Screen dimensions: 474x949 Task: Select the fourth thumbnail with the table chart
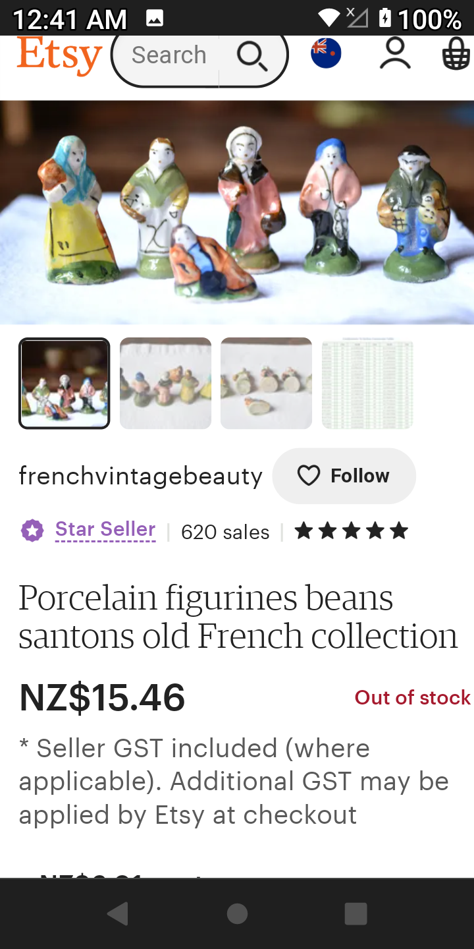pos(367,384)
